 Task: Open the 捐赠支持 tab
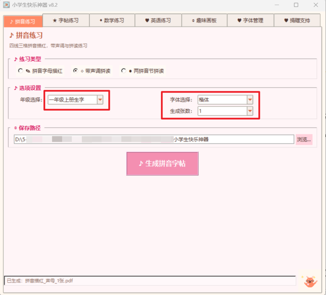pos(297,20)
